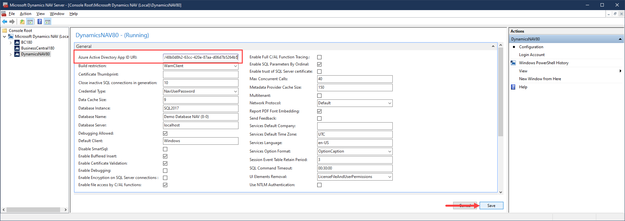Uncheck Enable SQL Parameters By Ordinal

(x=320, y=65)
